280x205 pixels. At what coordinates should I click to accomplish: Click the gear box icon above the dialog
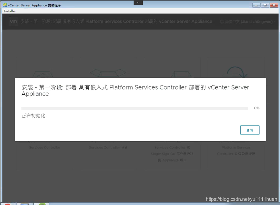(x=43, y=74)
